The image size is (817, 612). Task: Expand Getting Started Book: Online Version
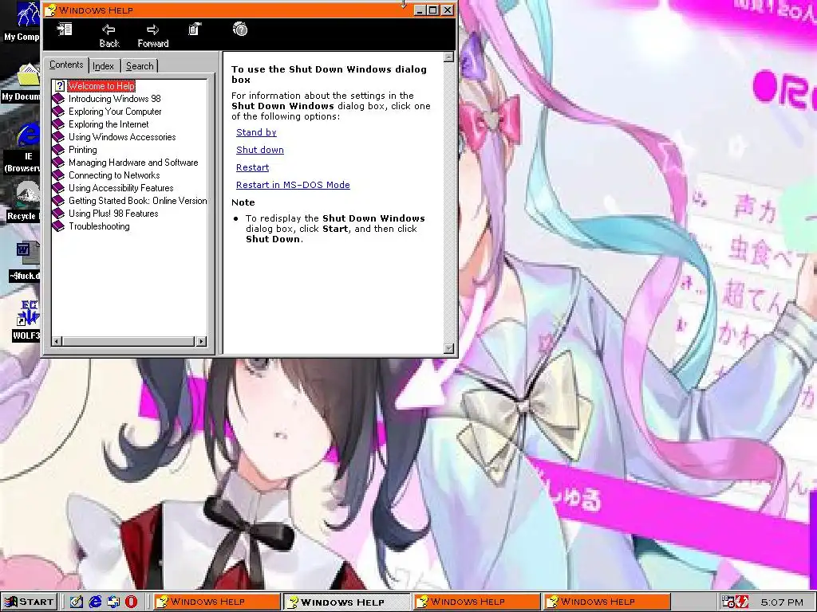[x=137, y=201]
